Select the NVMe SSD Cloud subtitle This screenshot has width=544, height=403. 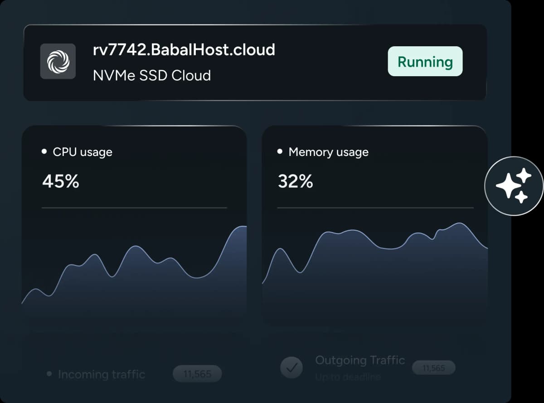point(152,75)
